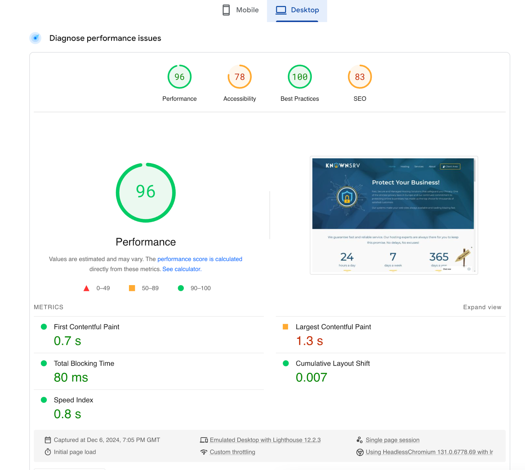Click the 'Diagnose performance issues' heading

tap(105, 38)
